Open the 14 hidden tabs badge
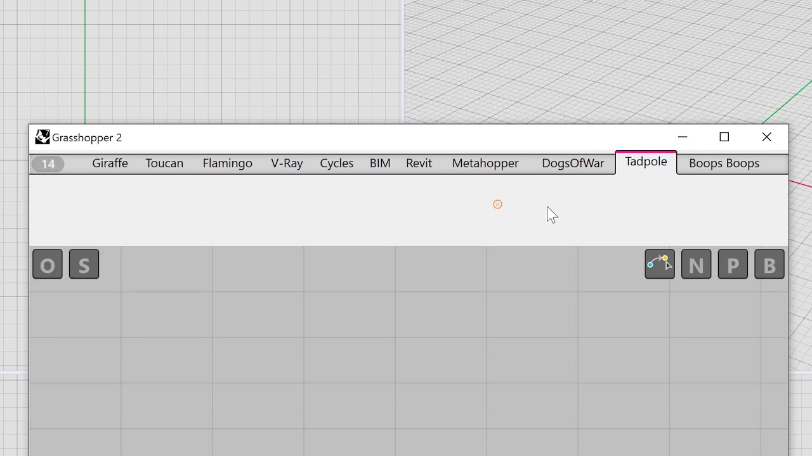812x456 pixels. pyautogui.click(x=48, y=164)
